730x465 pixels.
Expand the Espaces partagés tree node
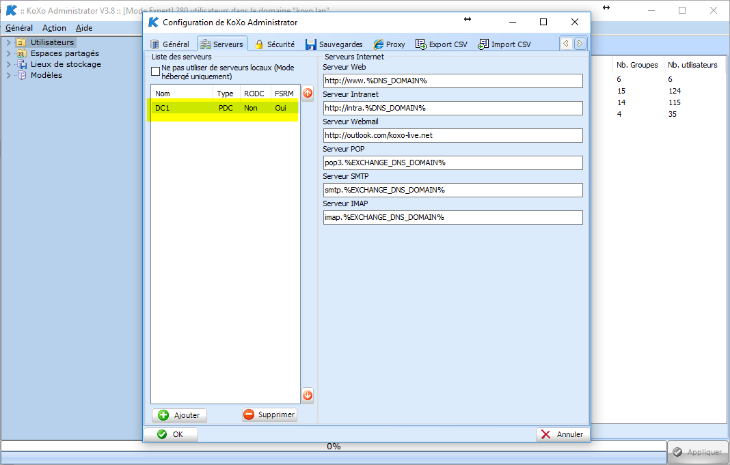pyautogui.click(x=8, y=53)
